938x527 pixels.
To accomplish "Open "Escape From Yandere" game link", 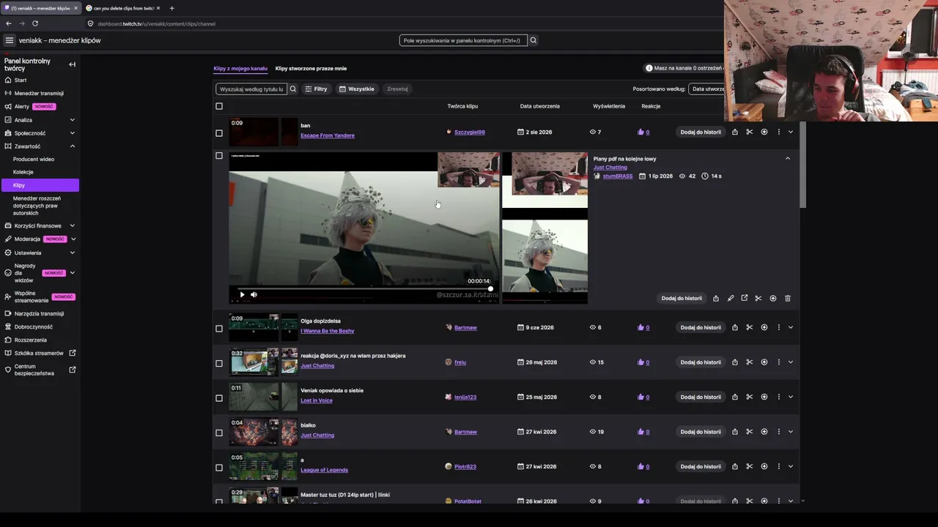I will [328, 135].
